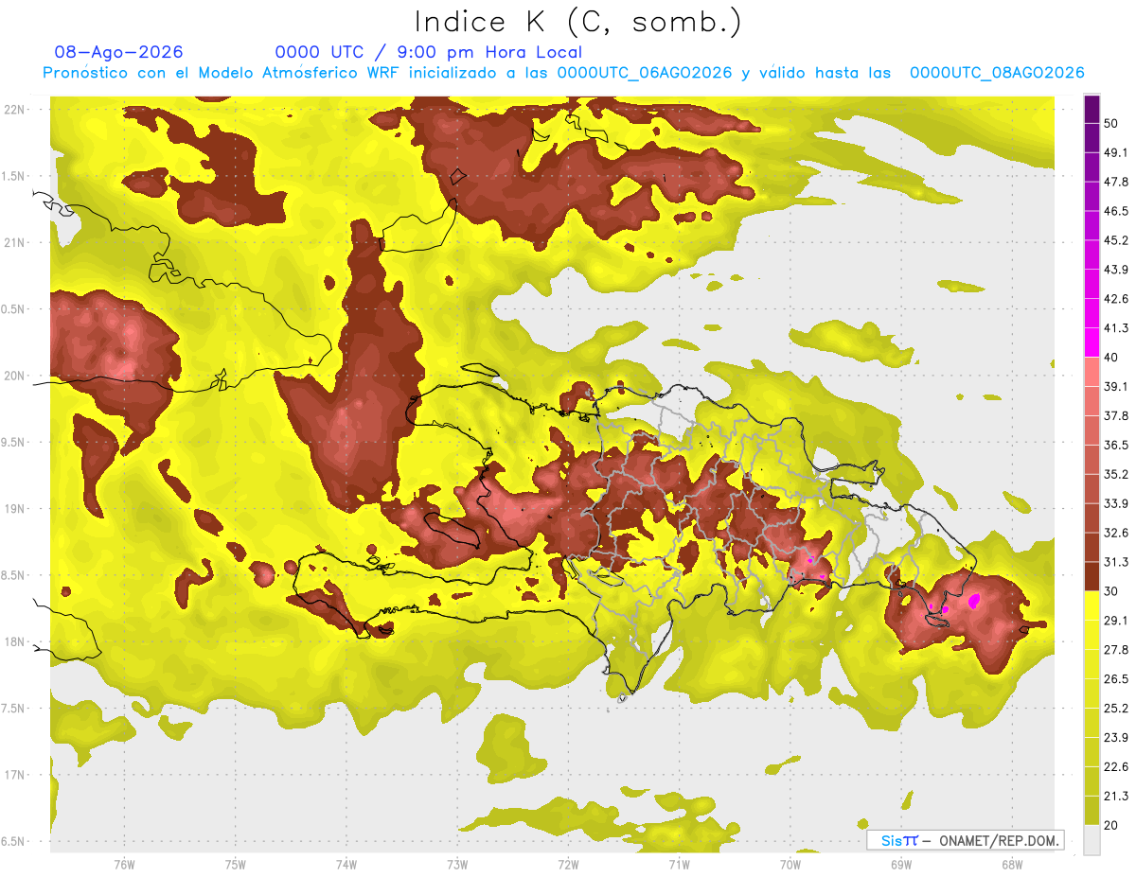The height and width of the screenshot is (877, 1136).
Task: Click the '20N' latitude label
Action: 15,376
